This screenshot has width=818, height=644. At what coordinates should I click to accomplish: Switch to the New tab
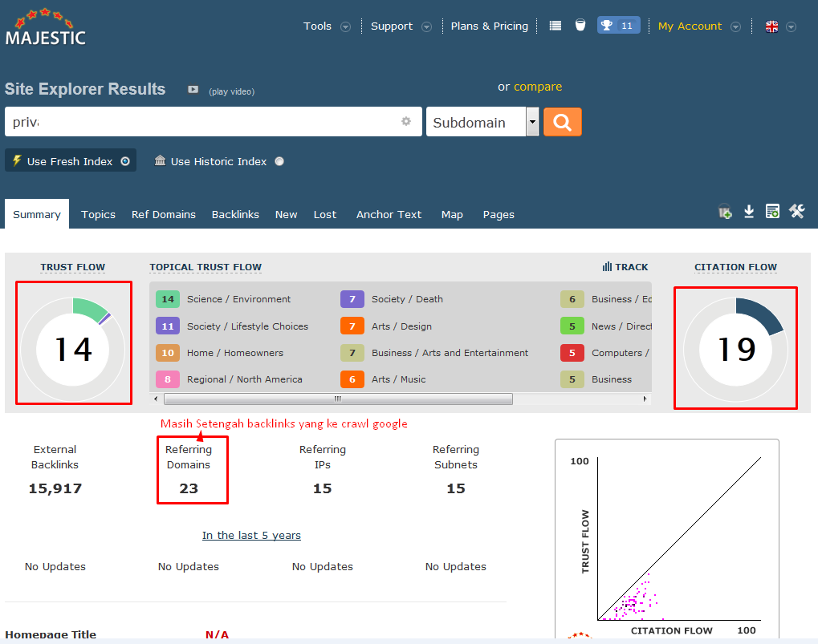(x=287, y=215)
